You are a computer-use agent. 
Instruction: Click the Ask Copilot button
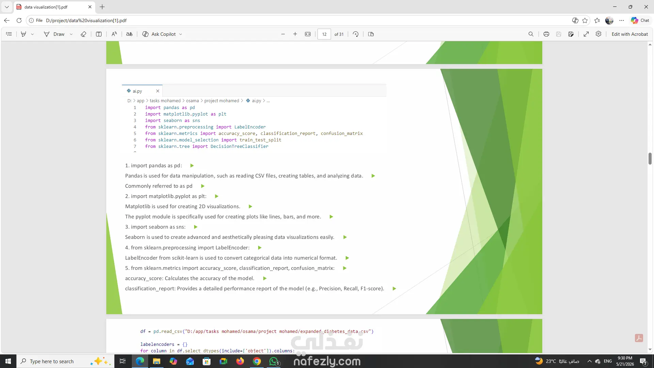click(159, 34)
